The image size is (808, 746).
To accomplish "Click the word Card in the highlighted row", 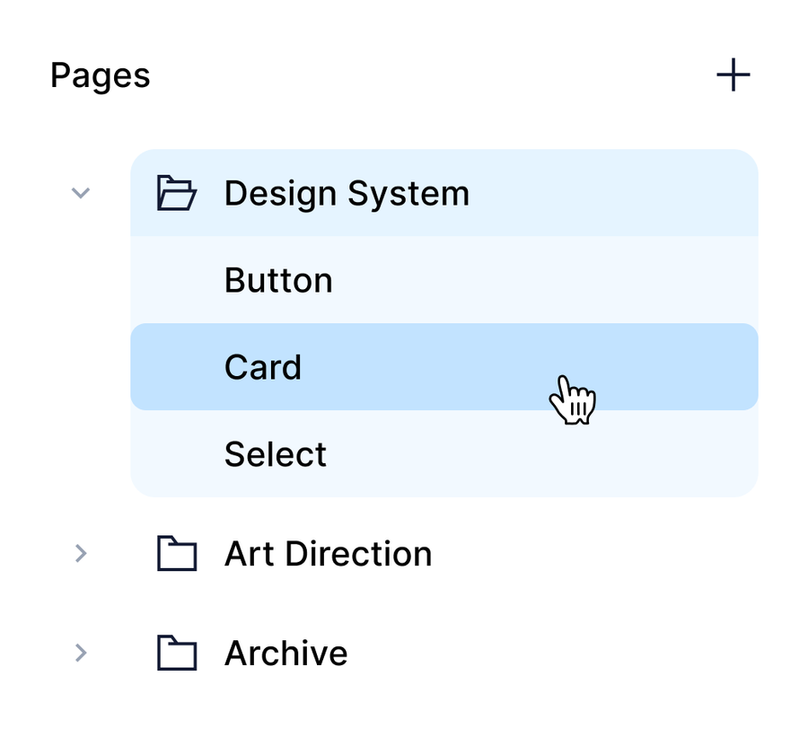I will 263,367.
